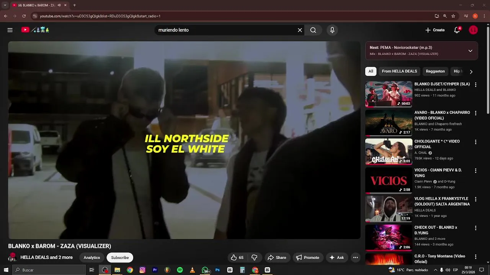Open browser media controls icon
490x275 pixels.
tap(466, 16)
